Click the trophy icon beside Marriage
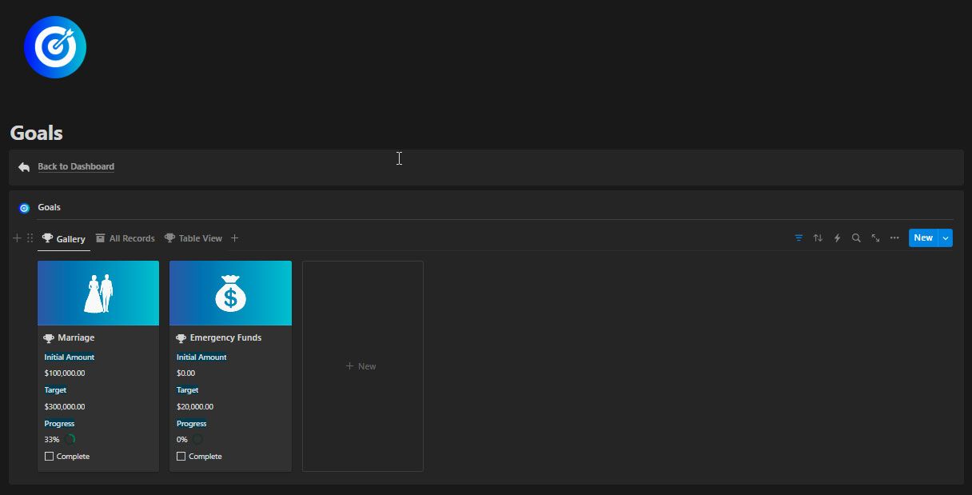 49,338
